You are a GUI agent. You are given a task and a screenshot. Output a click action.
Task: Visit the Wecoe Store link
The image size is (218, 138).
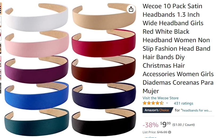point(160,98)
